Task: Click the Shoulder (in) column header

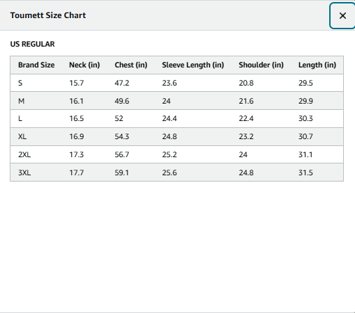Action: pos(261,65)
